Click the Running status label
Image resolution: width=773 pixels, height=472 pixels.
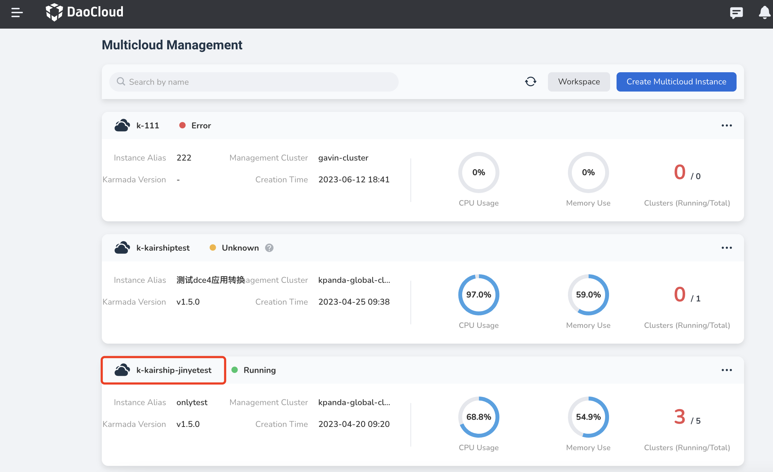coord(260,370)
